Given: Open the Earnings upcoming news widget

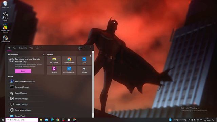Looking at the screenshot, I should [178, 120].
